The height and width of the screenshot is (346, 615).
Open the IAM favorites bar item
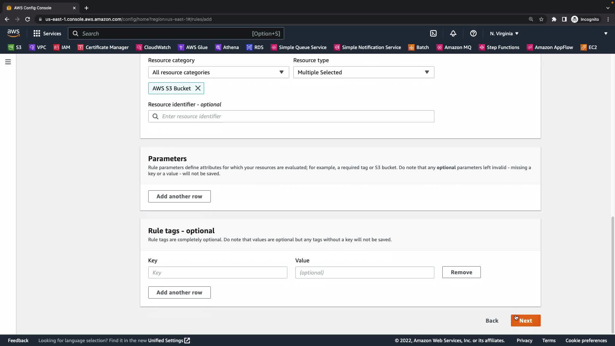click(x=62, y=47)
